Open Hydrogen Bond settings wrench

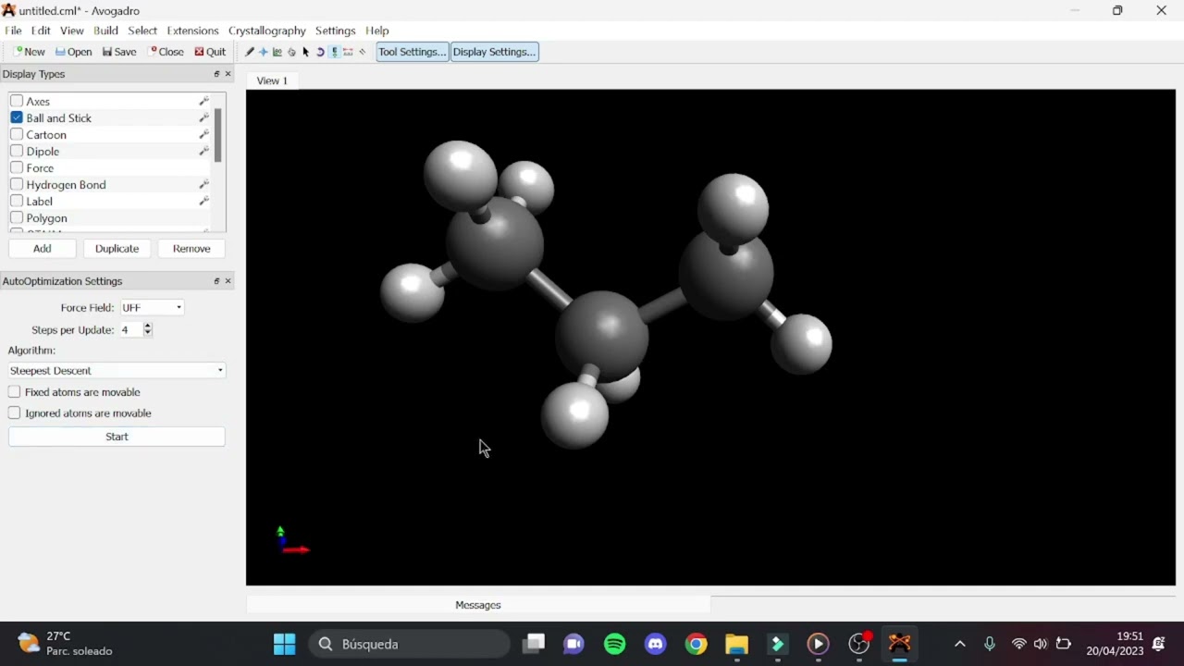[x=204, y=185]
